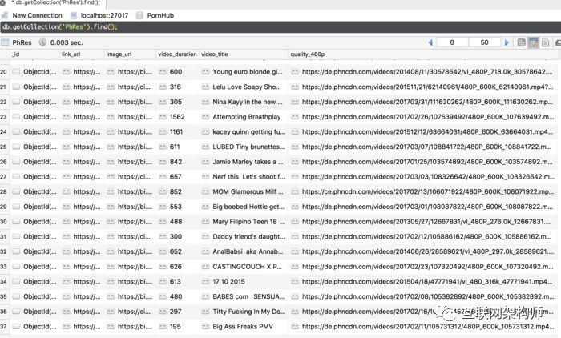This screenshot has width=561, height=338.
Task: Select the localhost:27017 server label
Action: (104, 15)
